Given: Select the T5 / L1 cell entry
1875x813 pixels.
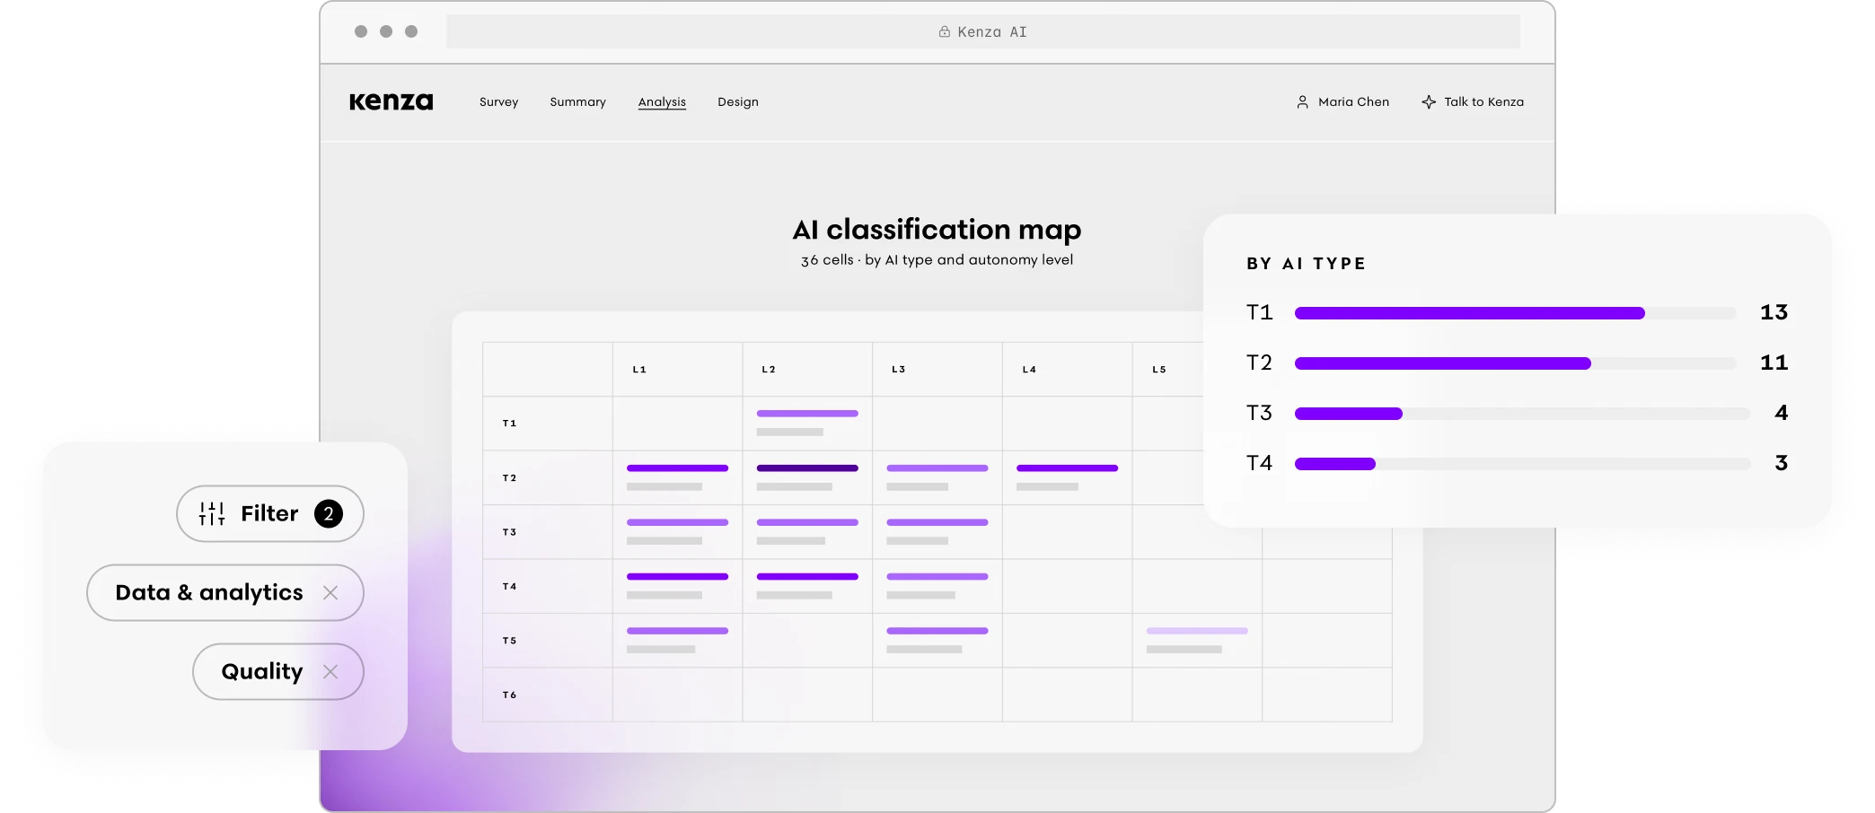Looking at the screenshot, I should [x=677, y=640].
